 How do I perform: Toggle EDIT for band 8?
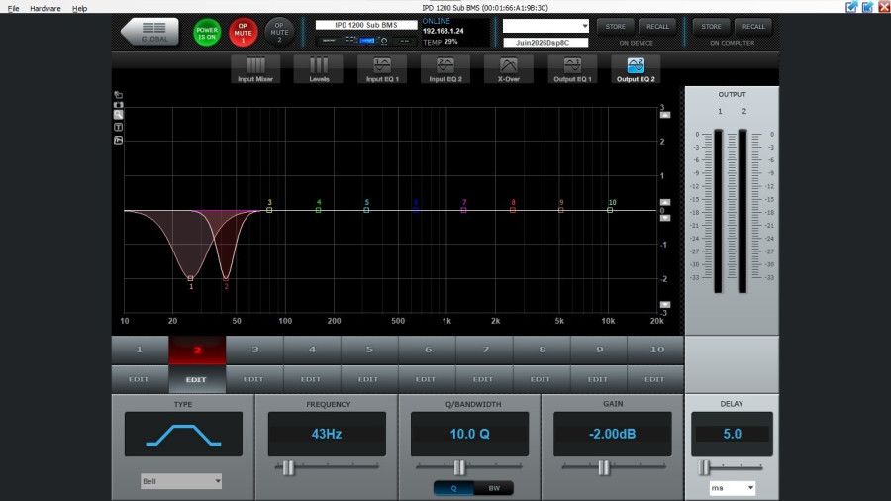[542, 379]
